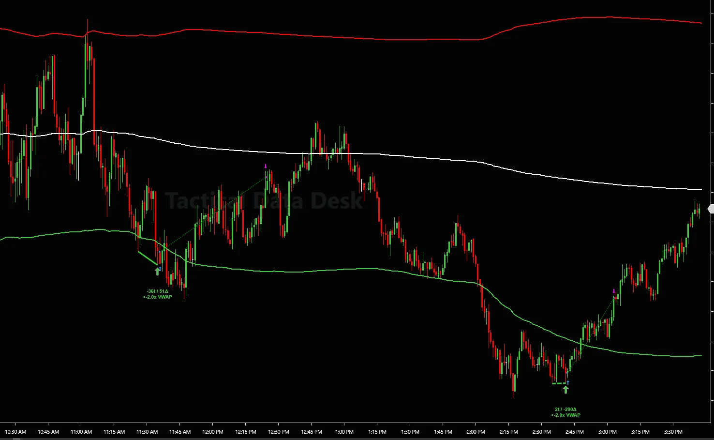Select 2:30 PM on the time axis
Screen dimensions: 714x440
tap(542, 432)
